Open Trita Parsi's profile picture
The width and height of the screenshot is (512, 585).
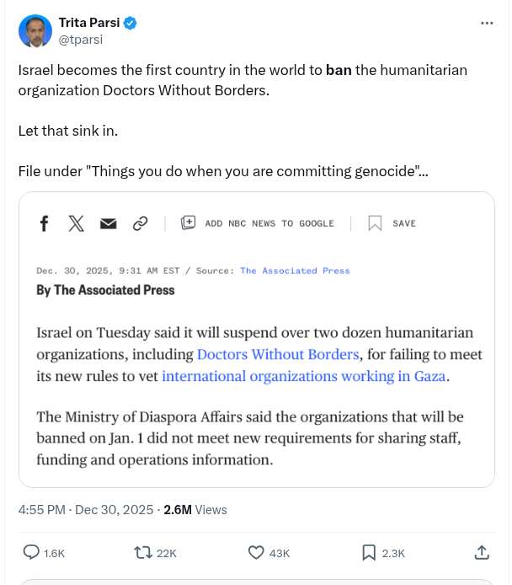pyautogui.click(x=35, y=30)
